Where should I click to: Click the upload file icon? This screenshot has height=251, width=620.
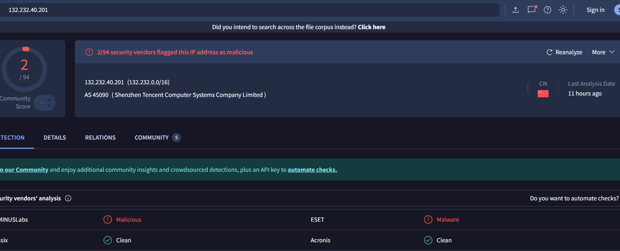coord(516,10)
